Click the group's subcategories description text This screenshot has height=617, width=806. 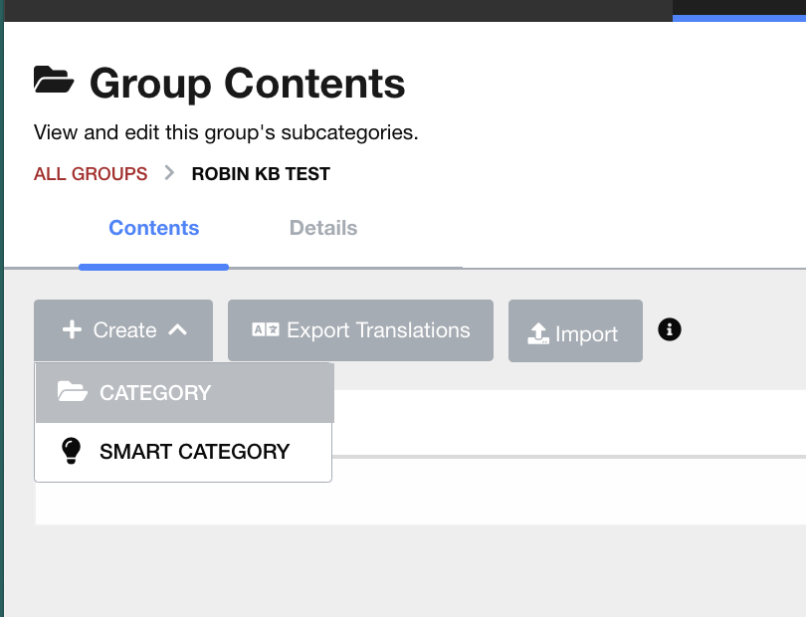226,132
